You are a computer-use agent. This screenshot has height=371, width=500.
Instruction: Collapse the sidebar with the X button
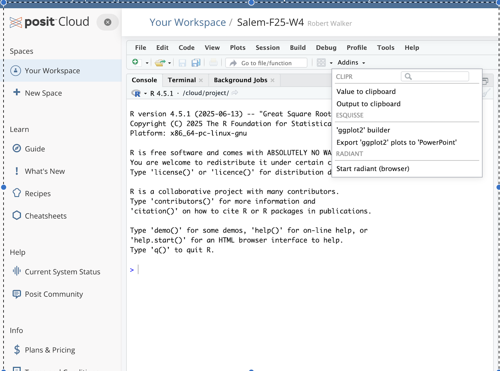coord(108,22)
